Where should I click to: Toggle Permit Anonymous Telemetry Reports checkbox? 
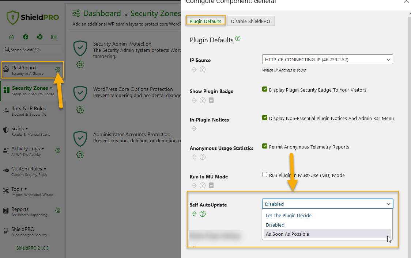[x=265, y=146]
